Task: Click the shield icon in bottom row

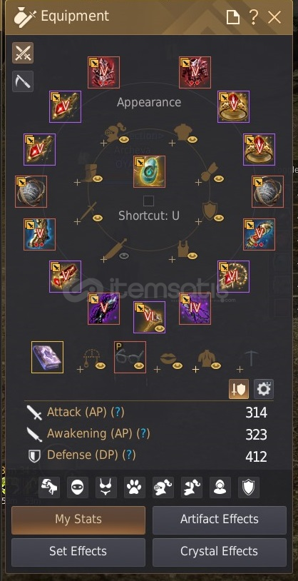Action: [x=249, y=487]
